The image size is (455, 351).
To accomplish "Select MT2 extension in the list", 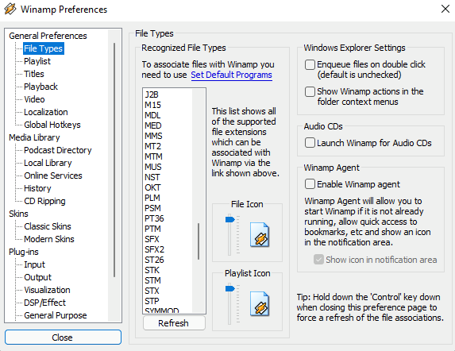I will [x=152, y=146].
